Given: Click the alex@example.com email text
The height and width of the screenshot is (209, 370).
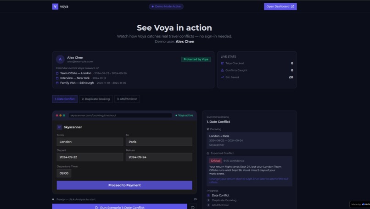Looking at the screenshot, I should pyautogui.click(x=80, y=62).
